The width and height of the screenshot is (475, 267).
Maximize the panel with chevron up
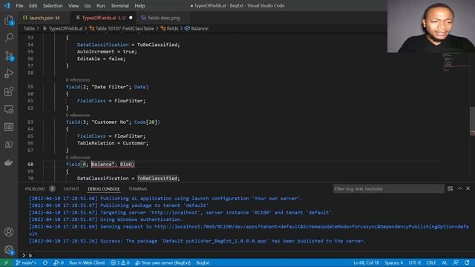459,188
